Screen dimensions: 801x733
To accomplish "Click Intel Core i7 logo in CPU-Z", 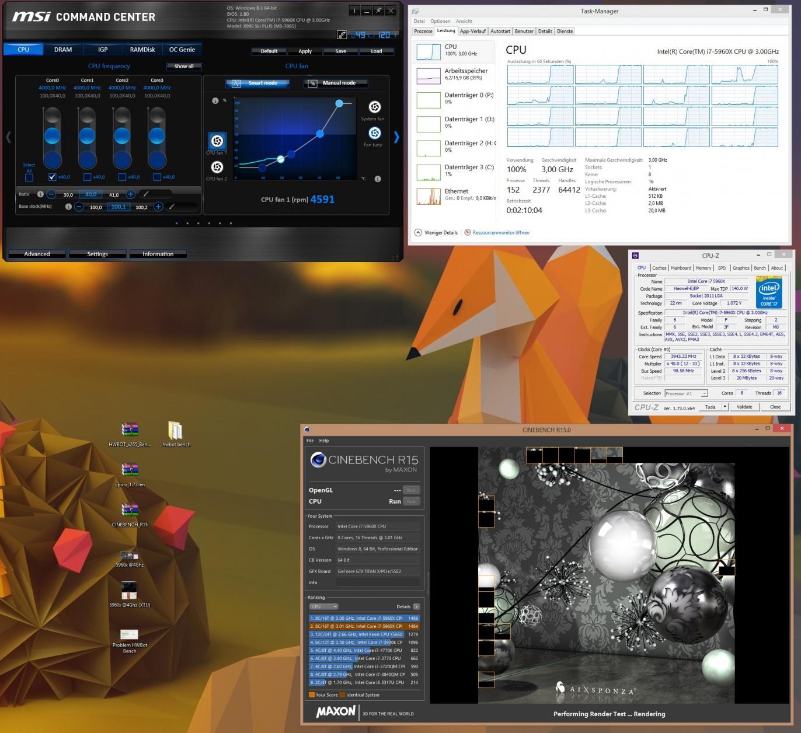I will click(769, 294).
